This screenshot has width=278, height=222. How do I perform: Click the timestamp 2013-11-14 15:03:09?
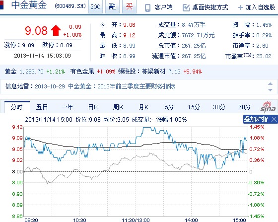click(42, 56)
